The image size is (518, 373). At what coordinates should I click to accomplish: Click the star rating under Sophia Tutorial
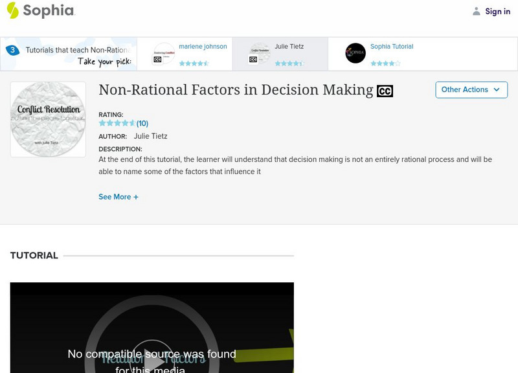click(385, 63)
